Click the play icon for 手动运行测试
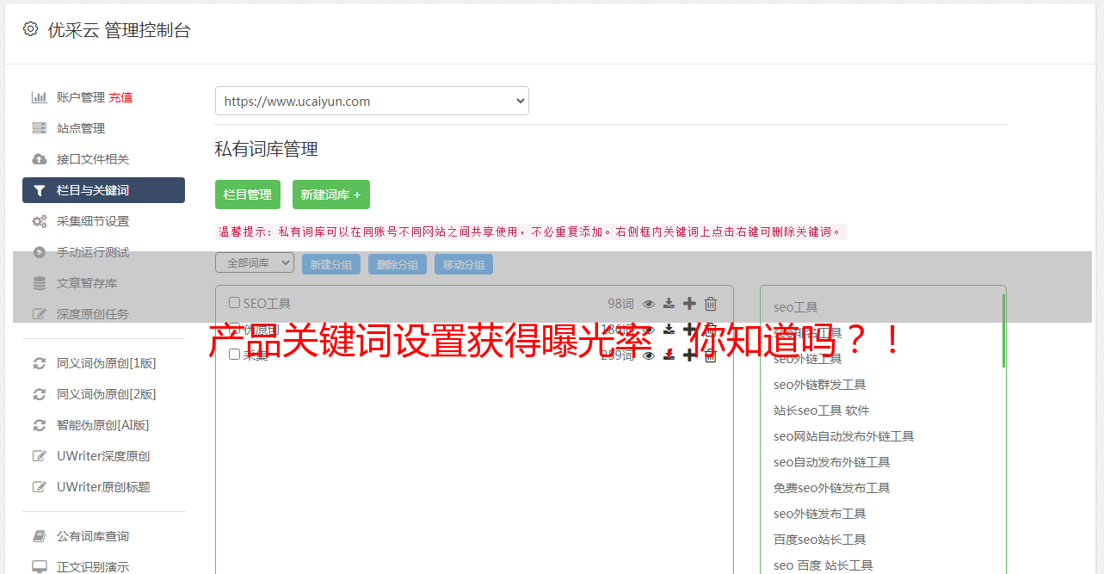This screenshot has height=574, width=1104. pyautogui.click(x=40, y=252)
